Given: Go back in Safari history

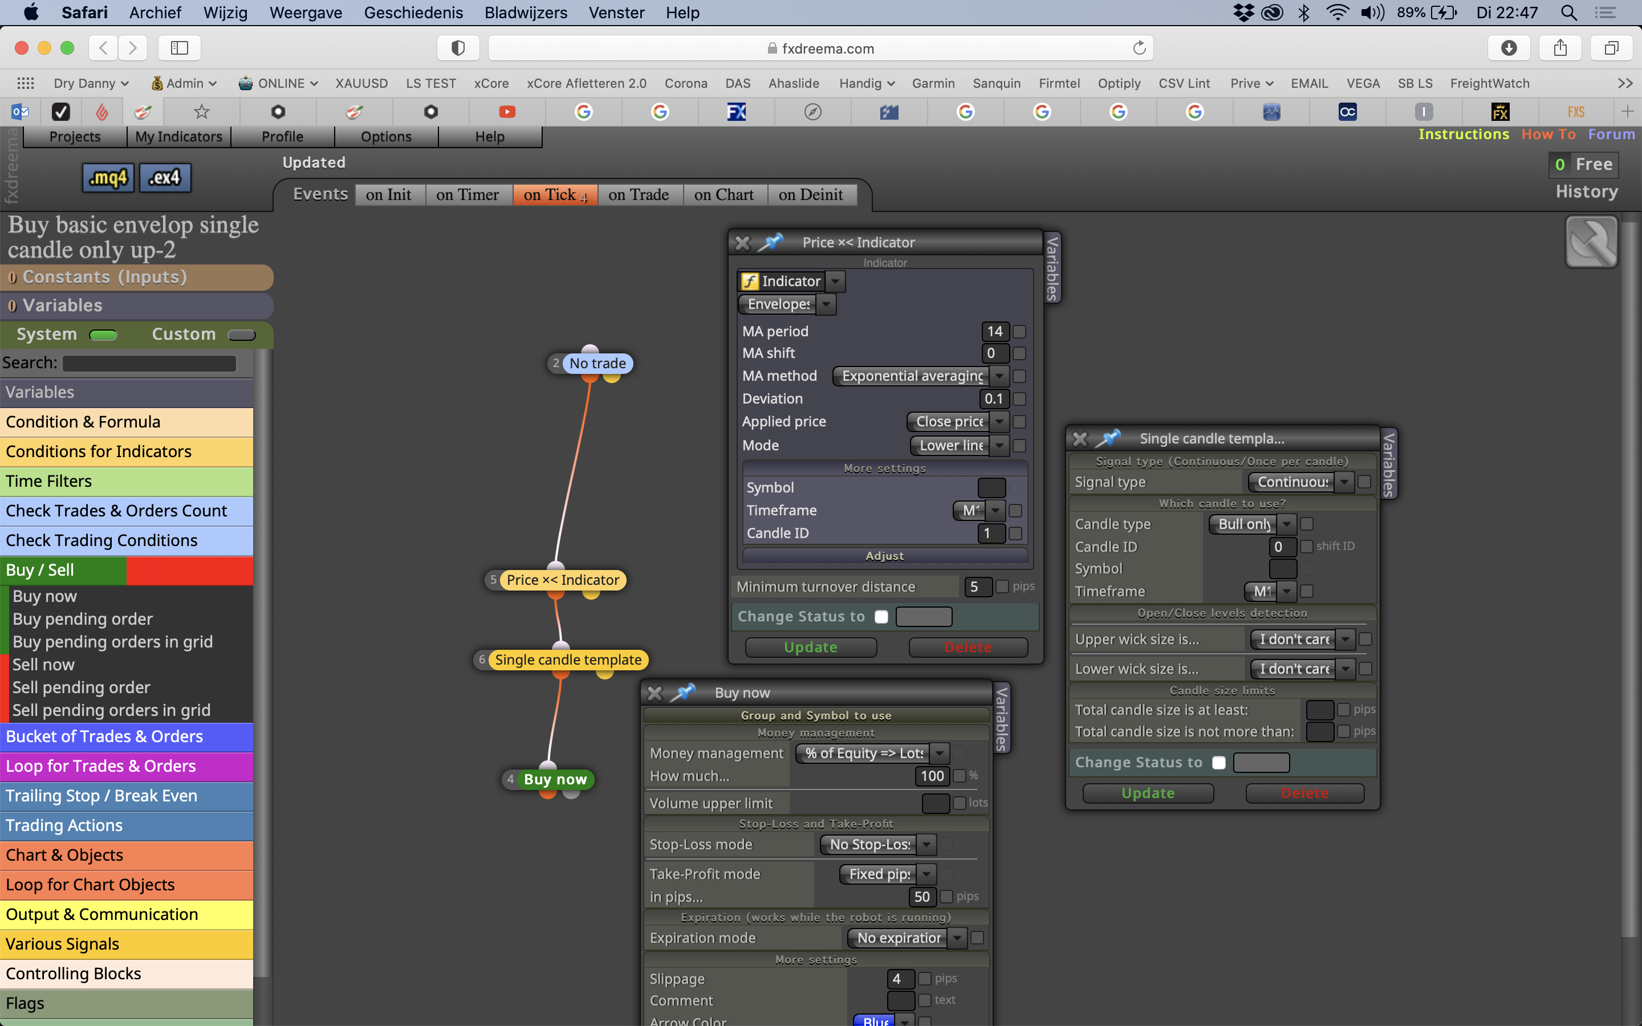Looking at the screenshot, I should pyautogui.click(x=103, y=47).
